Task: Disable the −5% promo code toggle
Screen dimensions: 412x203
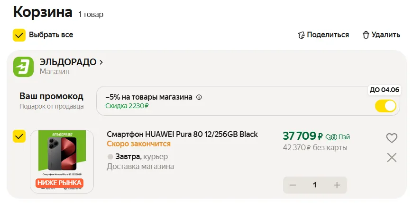Action: (385, 106)
